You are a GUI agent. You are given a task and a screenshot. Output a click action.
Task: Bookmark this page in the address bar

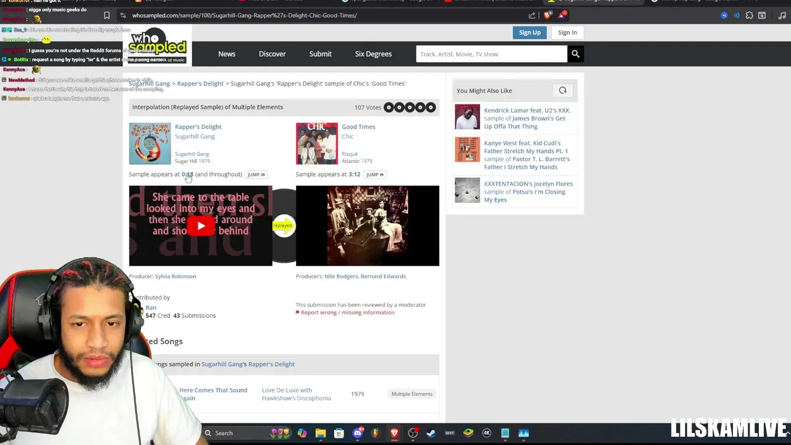coord(107,15)
